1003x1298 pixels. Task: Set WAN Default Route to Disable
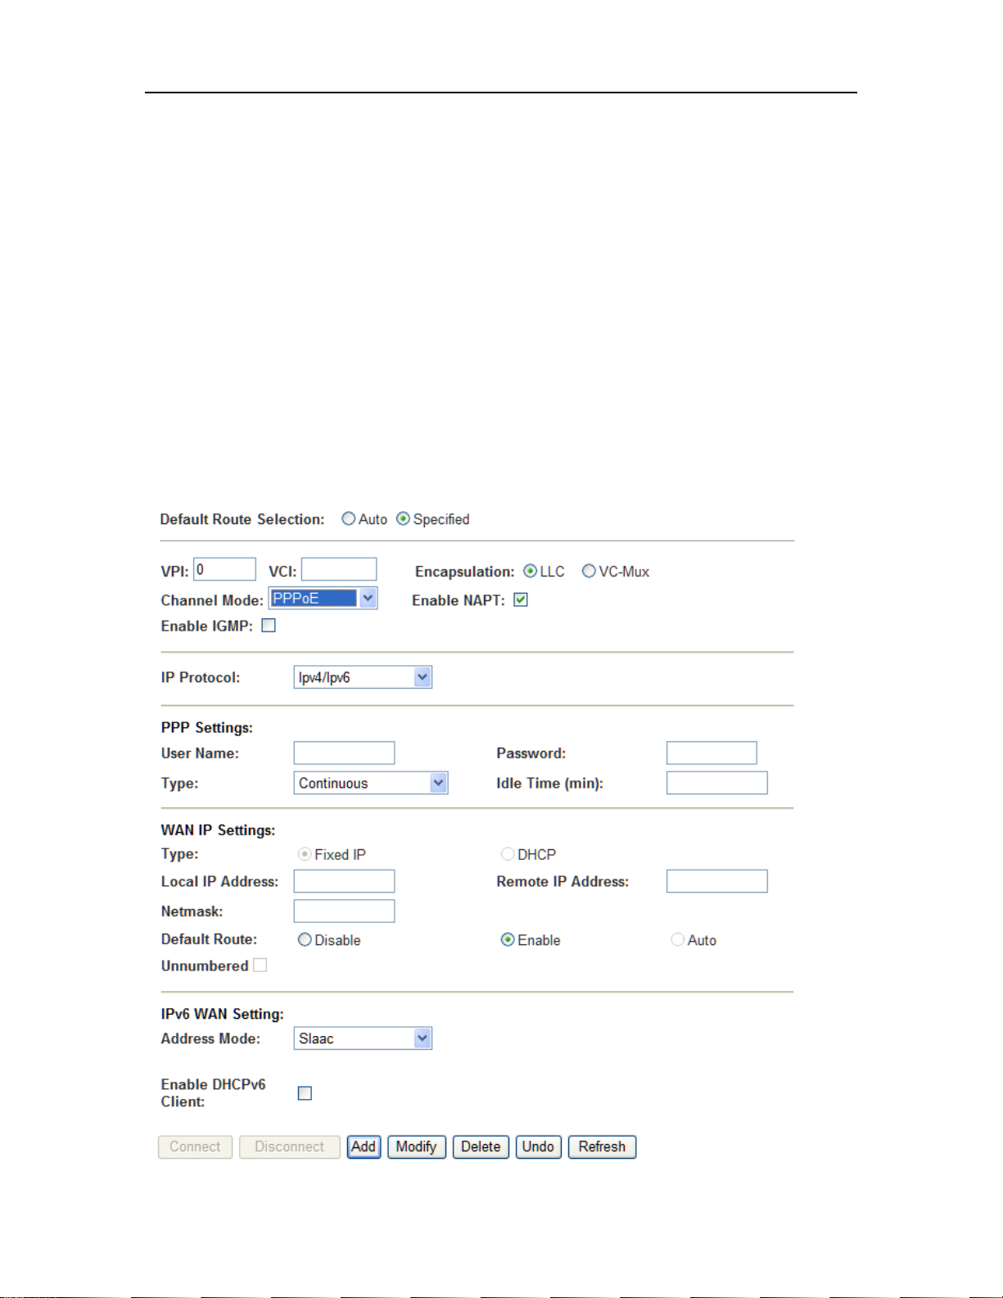click(305, 940)
